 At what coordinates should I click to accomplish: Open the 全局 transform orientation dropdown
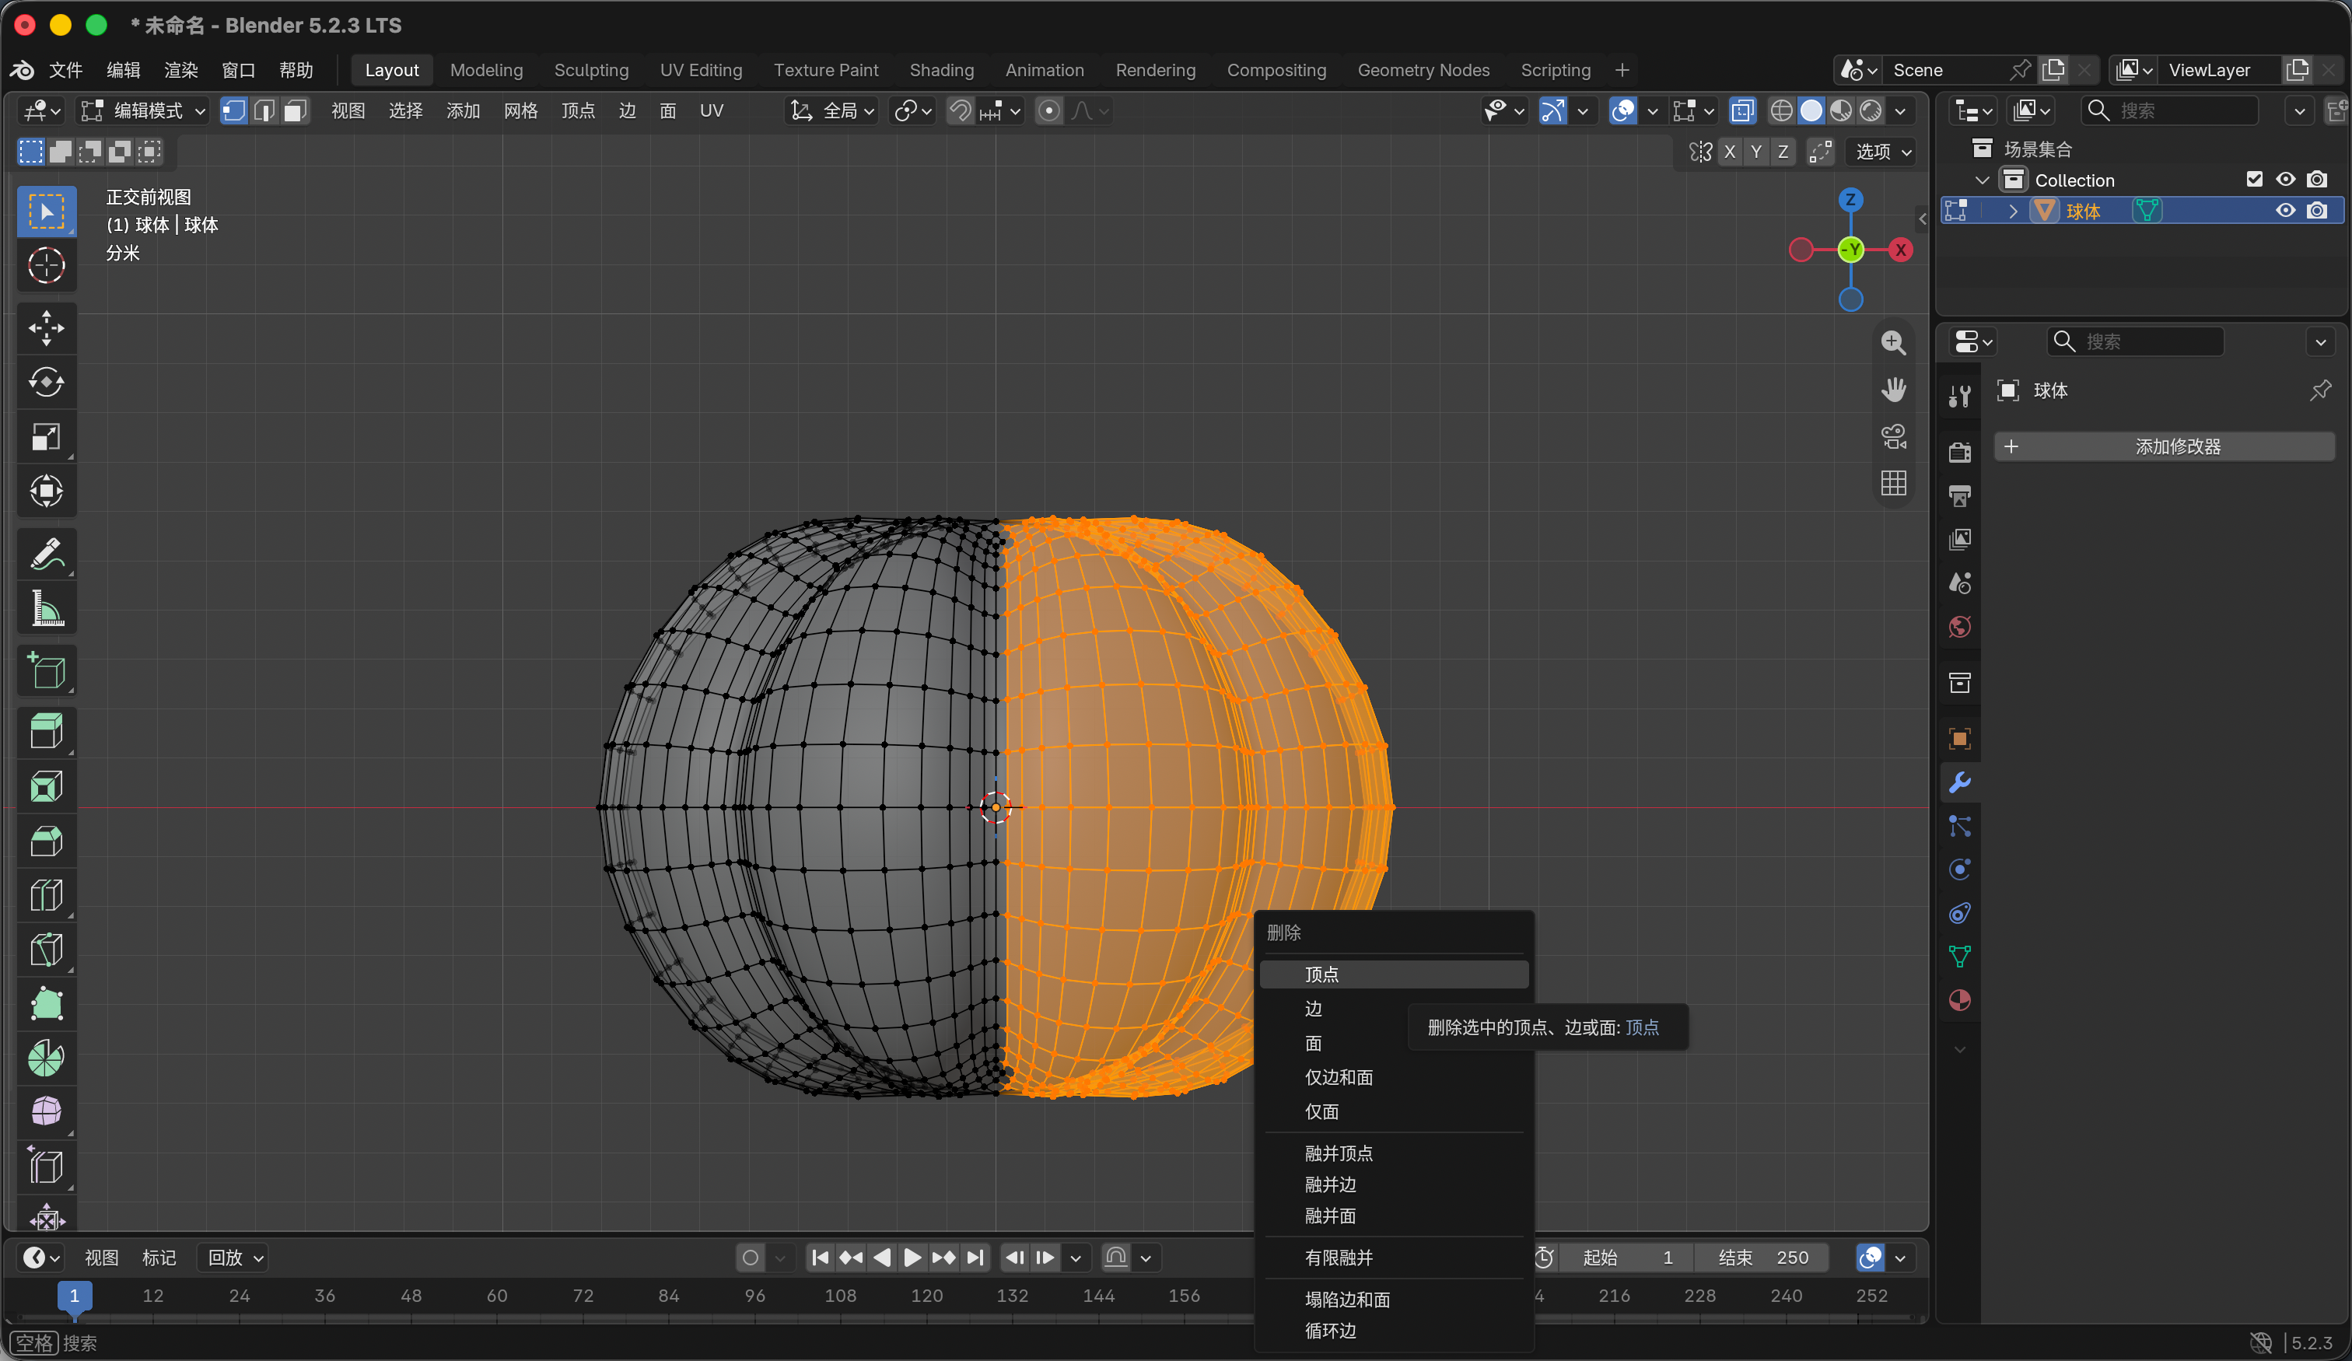click(x=831, y=111)
